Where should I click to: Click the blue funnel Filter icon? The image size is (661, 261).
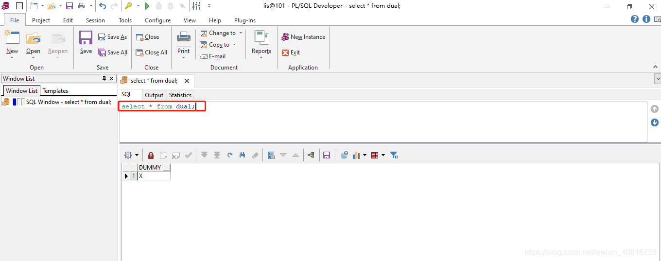tap(394, 155)
